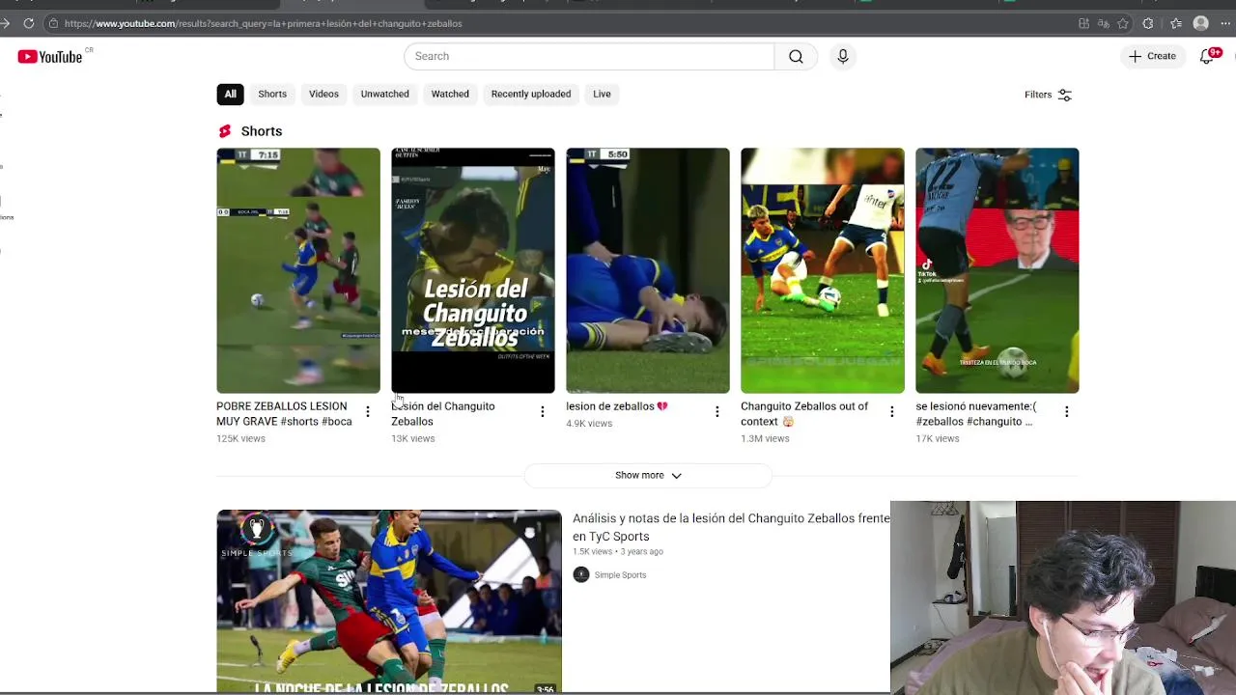
Task: Click the translate page icon
Action: [1104, 23]
